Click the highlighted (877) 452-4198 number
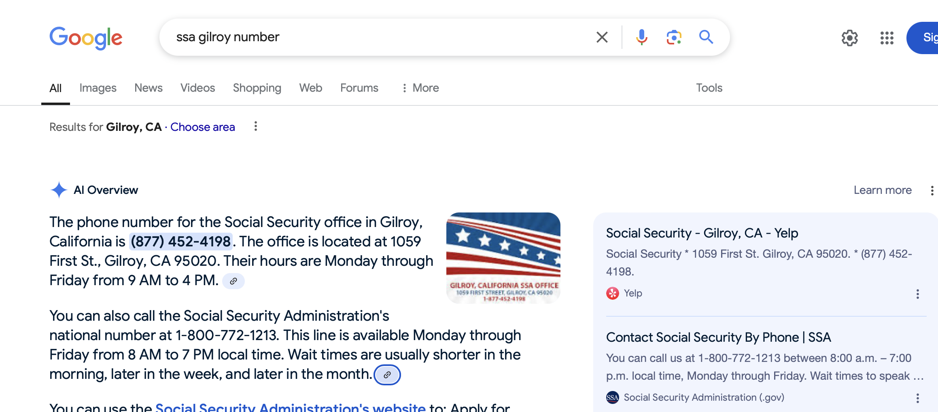The width and height of the screenshot is (938, 412). 180,242
